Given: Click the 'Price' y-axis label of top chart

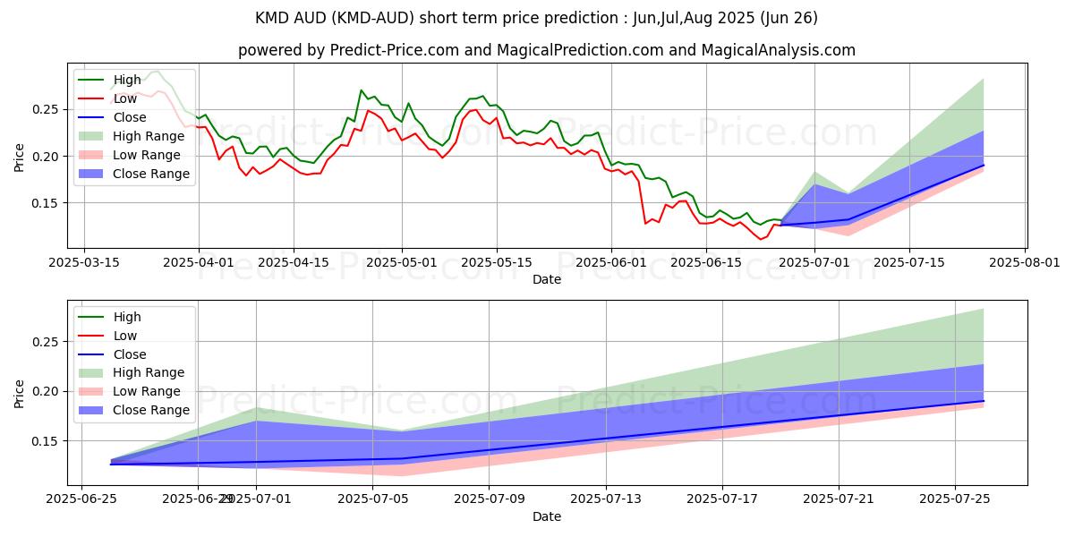Looking at the screenshot, I should pos(21,155).
